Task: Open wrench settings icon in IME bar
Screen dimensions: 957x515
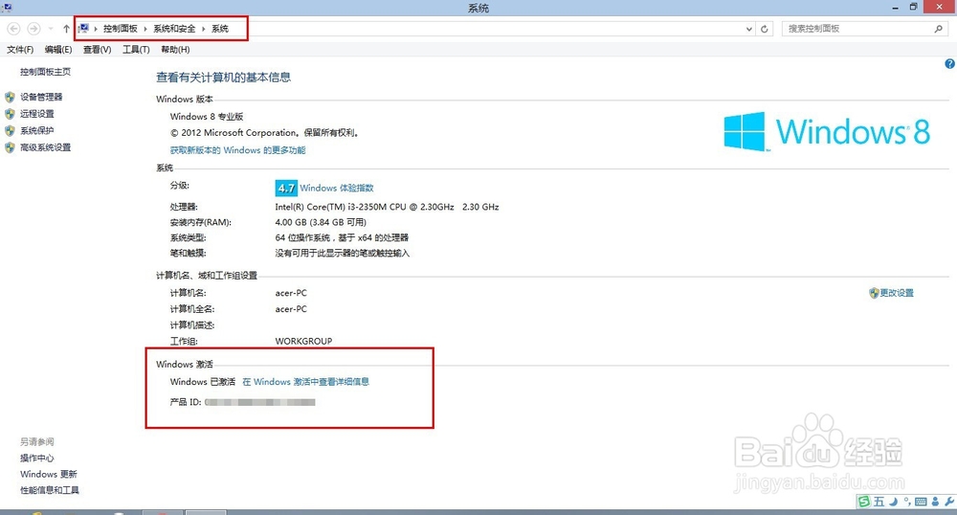Action: click(949, 502)
